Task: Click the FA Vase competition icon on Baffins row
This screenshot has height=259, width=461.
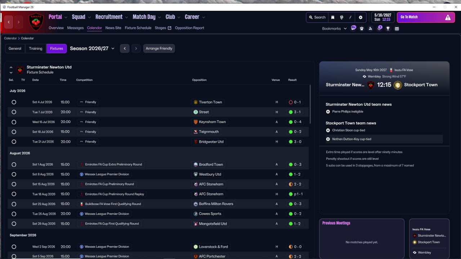Action: tap(82, 204)
